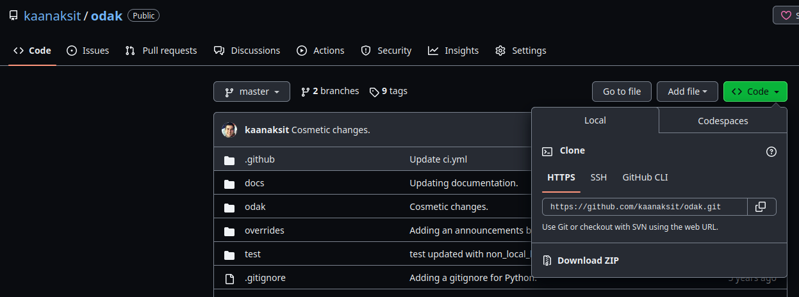The height and width of the screenshot is (297, 799).
Task: Open the overrides folder
Action: point(265,230)
